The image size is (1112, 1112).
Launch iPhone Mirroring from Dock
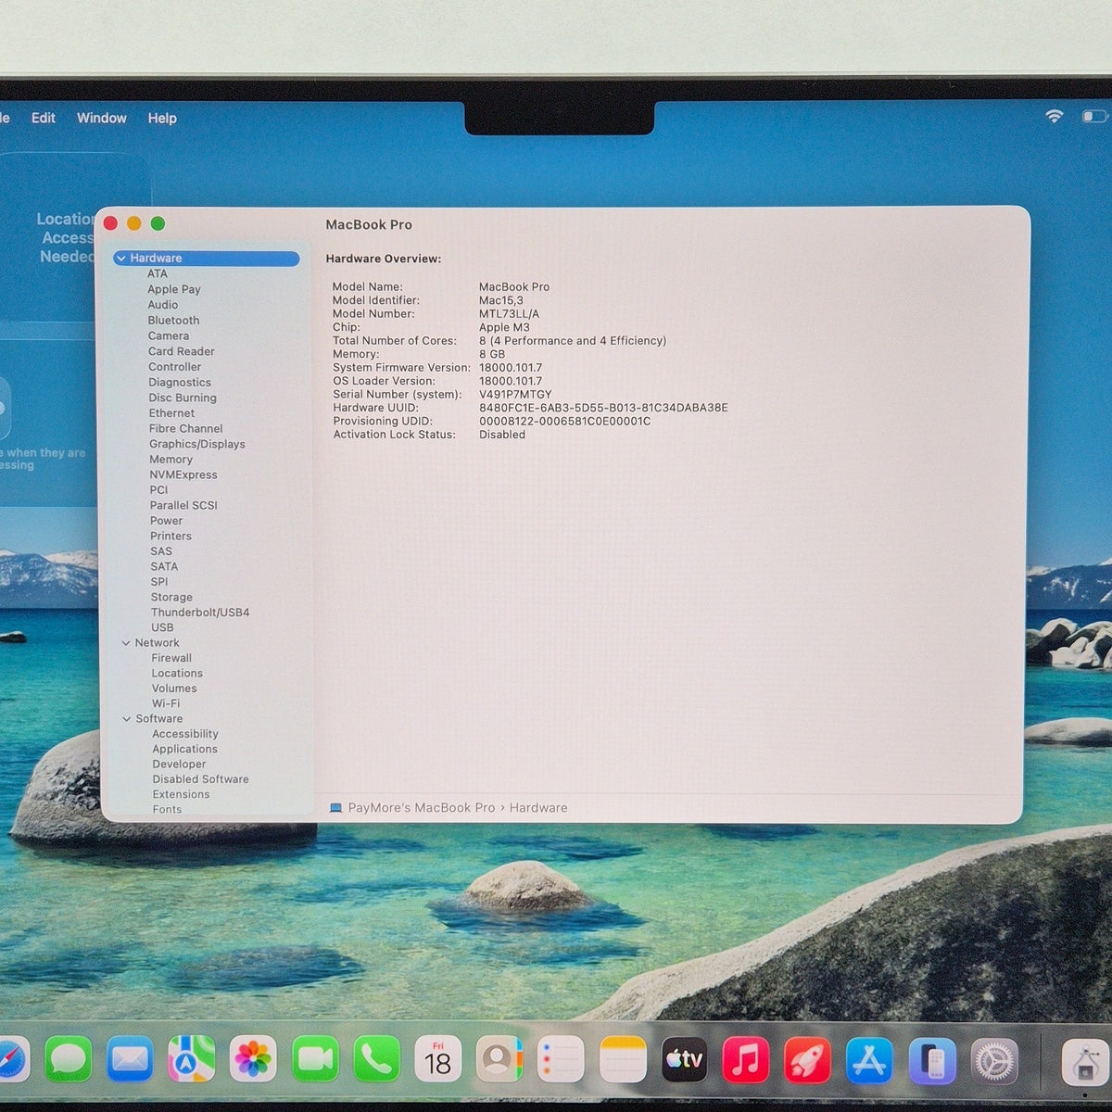point(931,1059)
